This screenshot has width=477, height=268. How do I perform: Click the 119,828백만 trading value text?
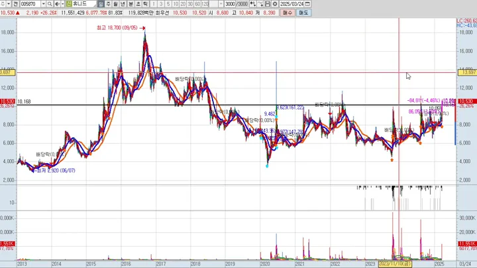click(141, 13)
